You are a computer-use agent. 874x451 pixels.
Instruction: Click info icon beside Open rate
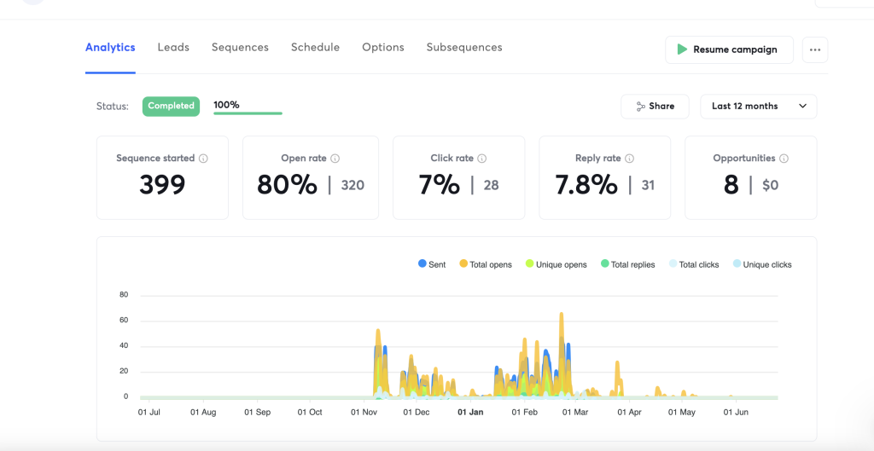(x=335, y=159)
